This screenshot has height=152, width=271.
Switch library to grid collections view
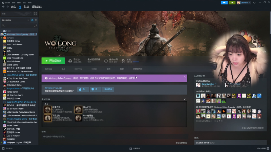point(36,14)
